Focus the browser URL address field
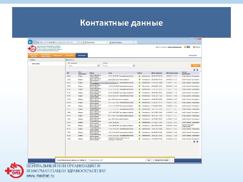 click(57, 42)
